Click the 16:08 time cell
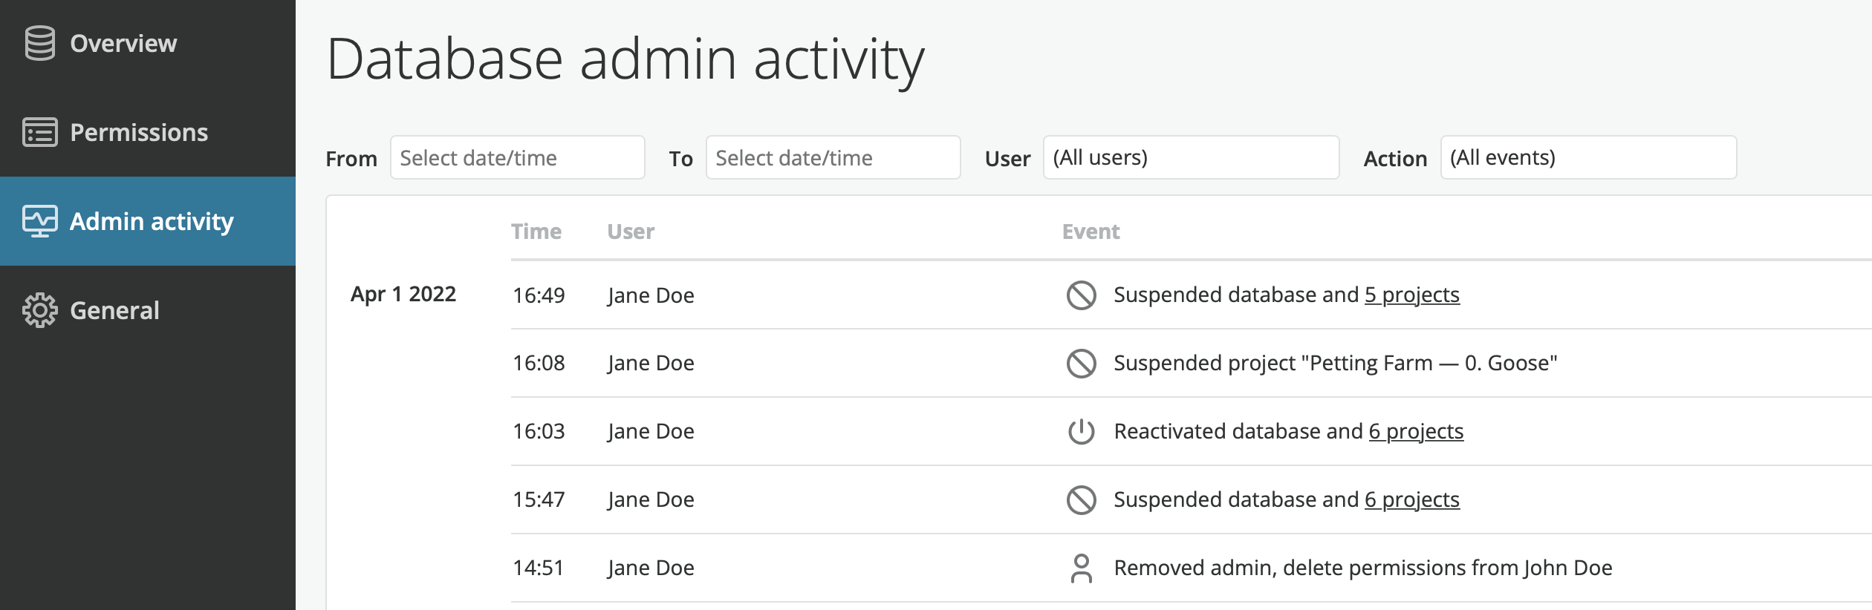The height and width of the screenshot is (610, 1872). [x=539, y=363]
